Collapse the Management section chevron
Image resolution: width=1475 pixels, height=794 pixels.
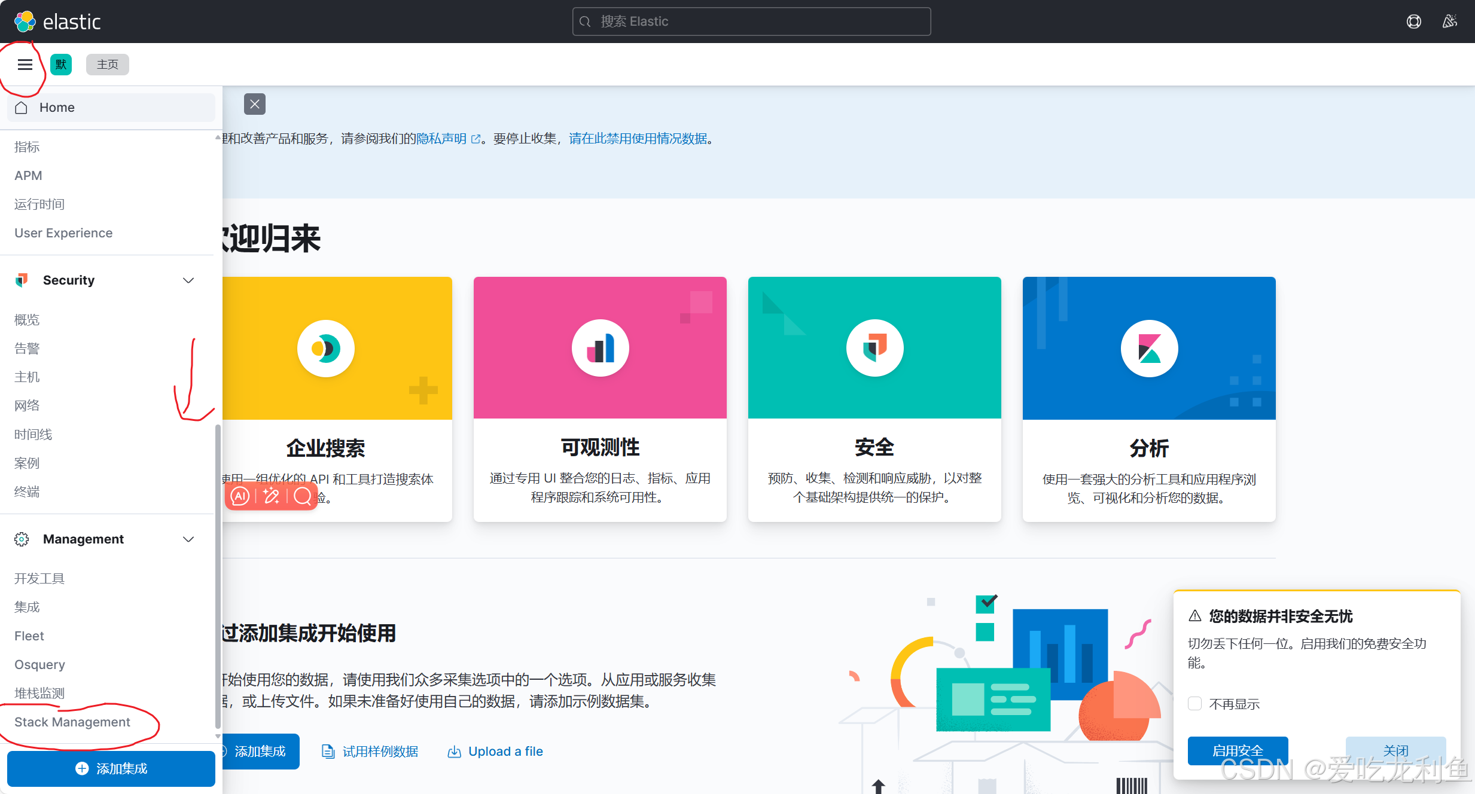tap(188, 539)
